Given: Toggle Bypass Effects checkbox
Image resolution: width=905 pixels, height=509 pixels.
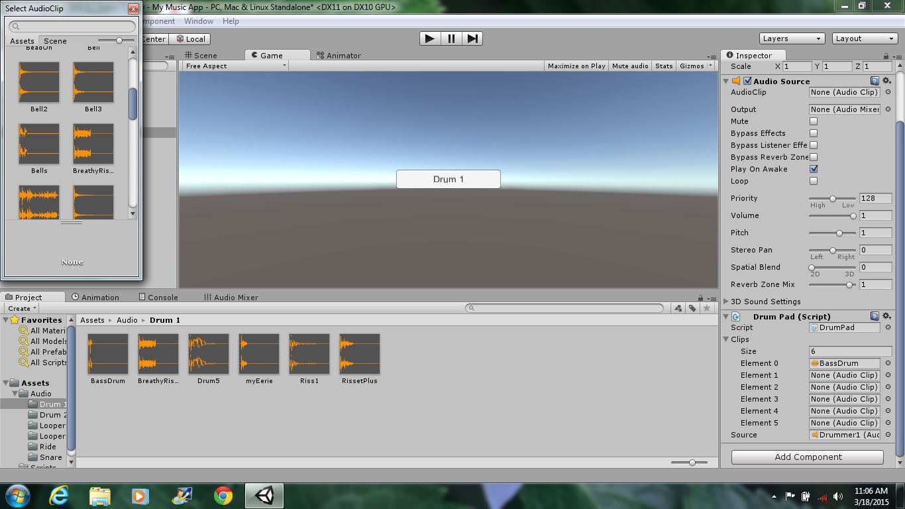Looking at the screenshot, I should (x=814, y=133).
